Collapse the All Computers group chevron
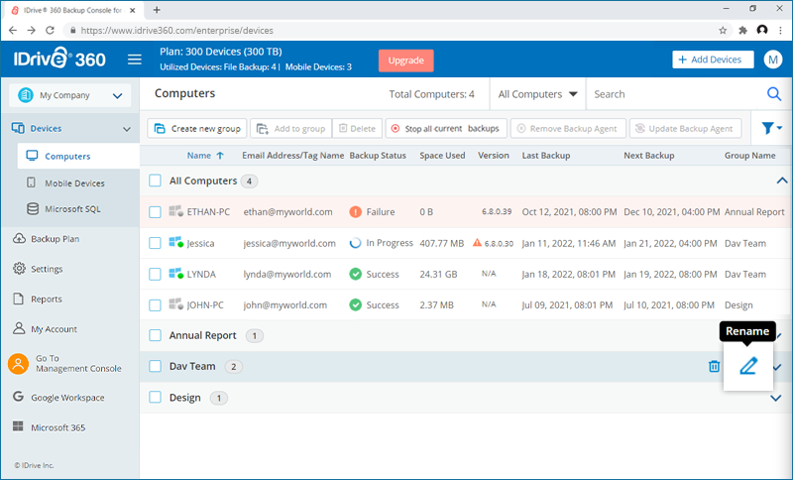Image resolution: width=793 pixels, height=480 pixels. (782, 180)
